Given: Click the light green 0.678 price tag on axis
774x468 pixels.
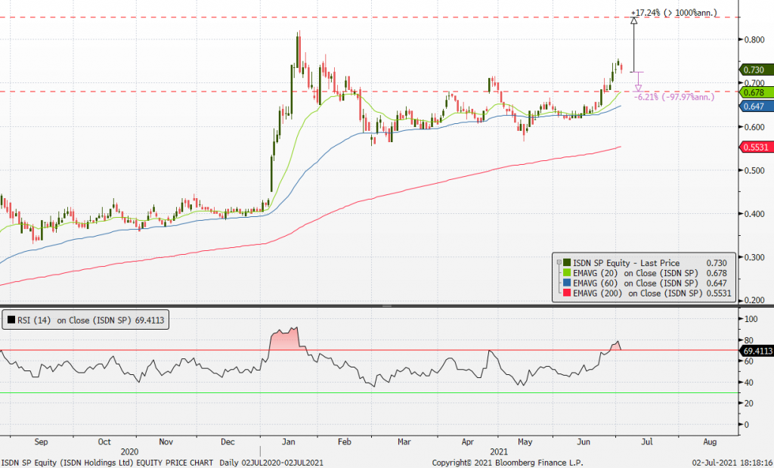Looking at the screenshot, I should click(x=756, y=92).
